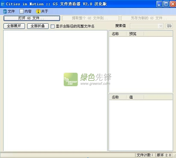Image resolution: width=176 pixels, height=158 pixels.
Task: Click 名称 column header in value list
Action: pos(118,97)
